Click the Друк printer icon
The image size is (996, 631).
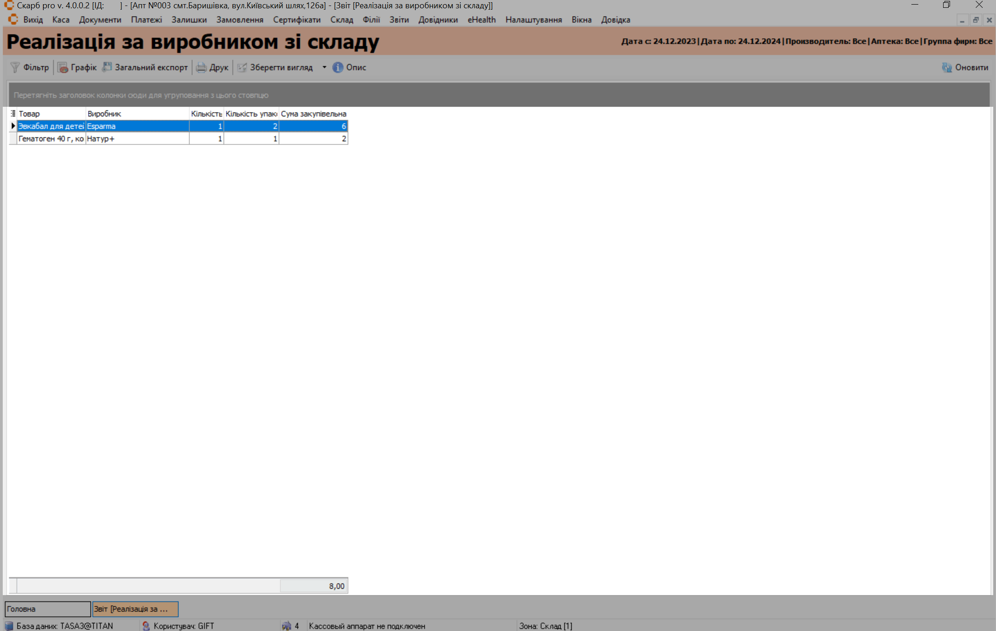pyautogui.click(x=201, y=68)
